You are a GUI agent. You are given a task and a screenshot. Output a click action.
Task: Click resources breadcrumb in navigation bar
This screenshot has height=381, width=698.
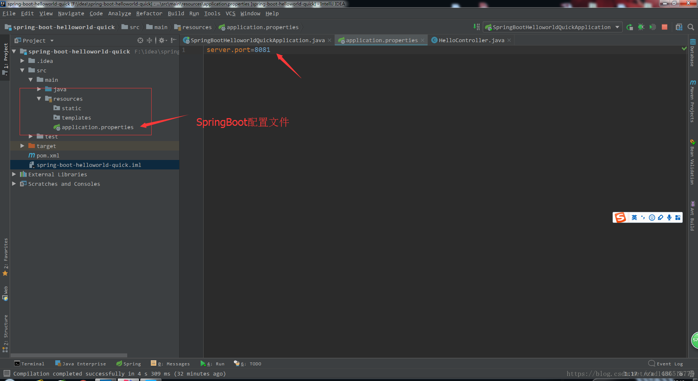point(193,27)
